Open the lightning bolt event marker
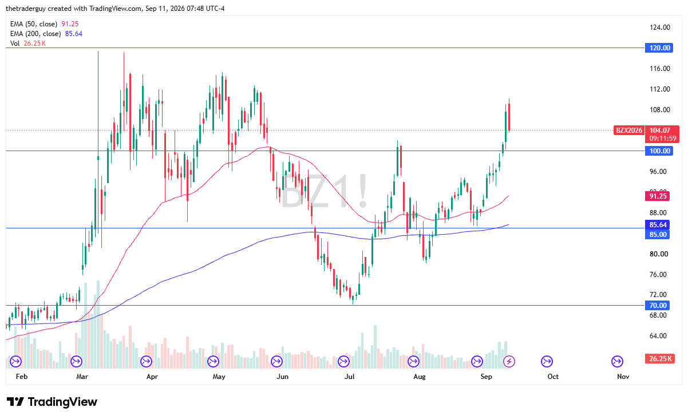 click(509, 361)
